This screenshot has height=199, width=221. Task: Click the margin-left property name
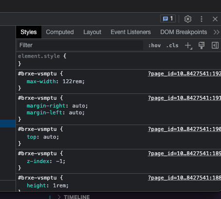44,112
